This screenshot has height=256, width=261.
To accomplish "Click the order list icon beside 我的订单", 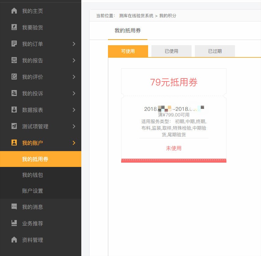I will 14,44.
